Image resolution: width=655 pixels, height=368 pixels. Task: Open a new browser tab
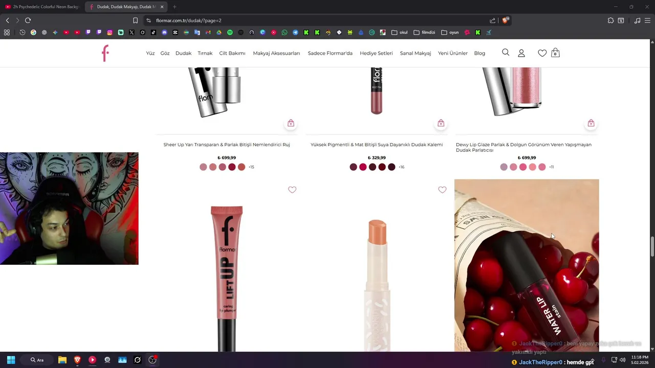174,7
